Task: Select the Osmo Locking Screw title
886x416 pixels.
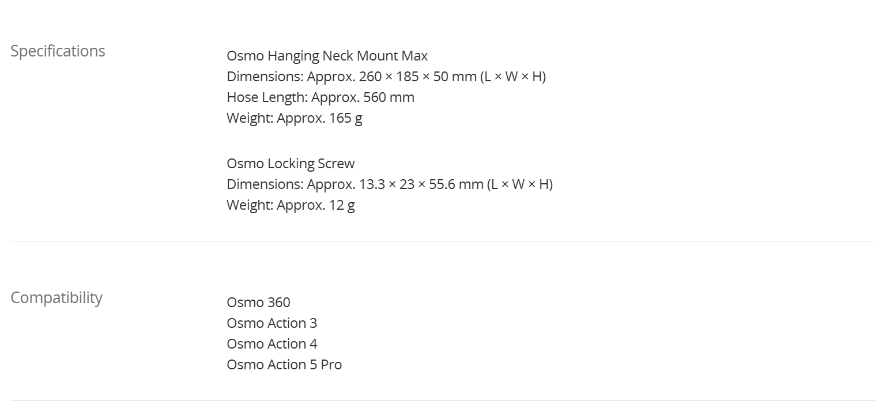Action: pos(291,164)
